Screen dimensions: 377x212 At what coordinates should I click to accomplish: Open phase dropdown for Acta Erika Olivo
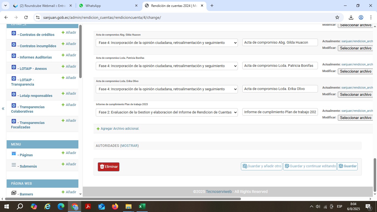[x=167, y=89]
